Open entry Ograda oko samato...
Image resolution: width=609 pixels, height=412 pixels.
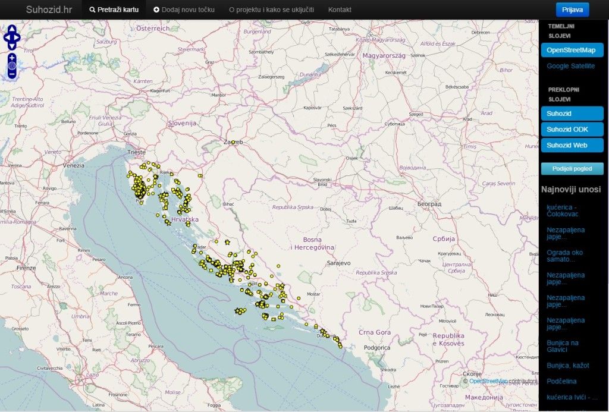click(564, 256)
